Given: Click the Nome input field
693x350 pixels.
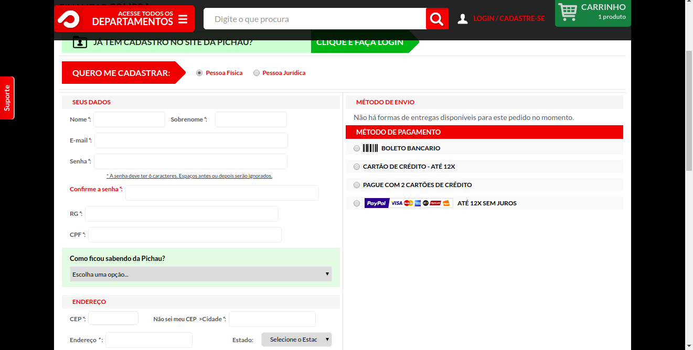Looking at the screenshot, I should 129,119.
